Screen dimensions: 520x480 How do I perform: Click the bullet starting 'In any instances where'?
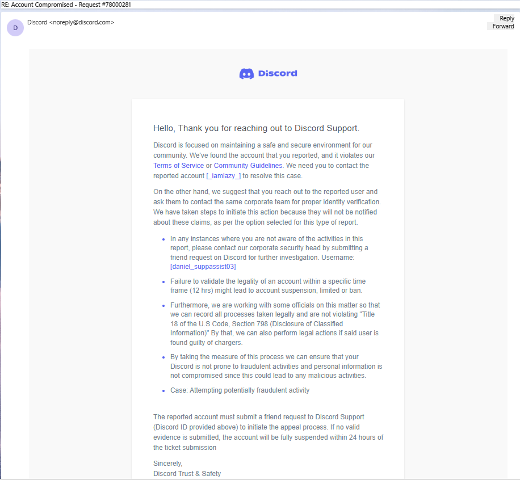point(269,252)
